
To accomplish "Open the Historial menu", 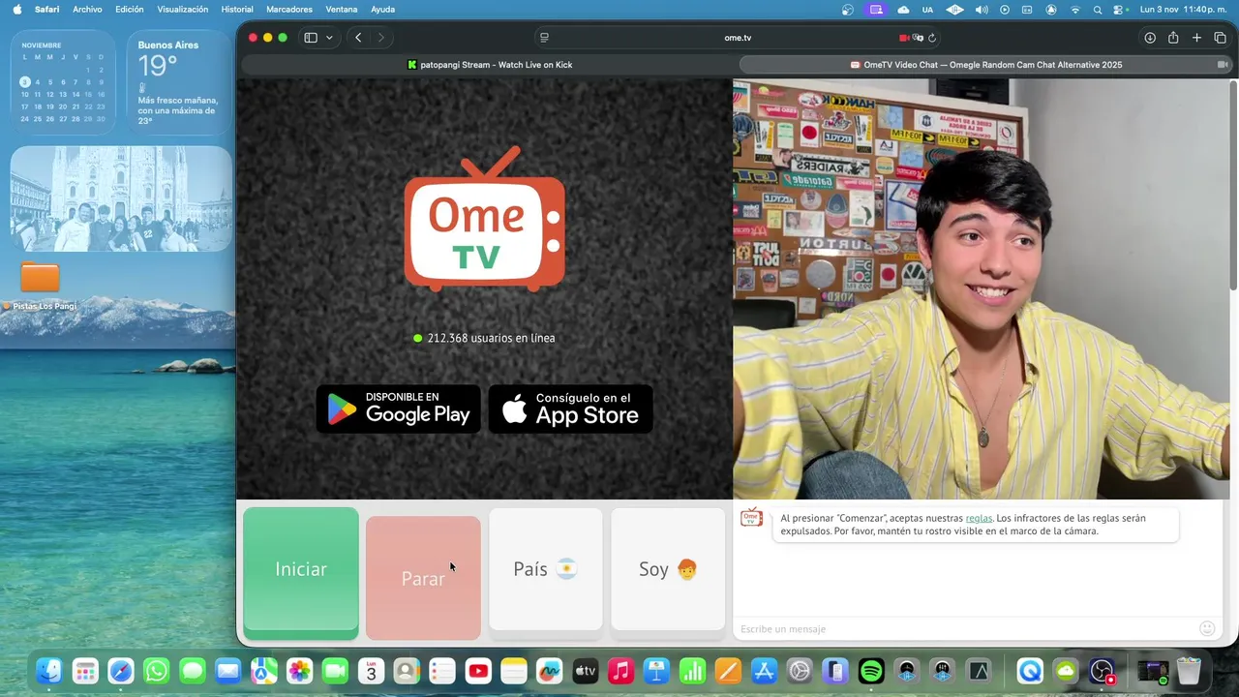I will click(237, 9).
